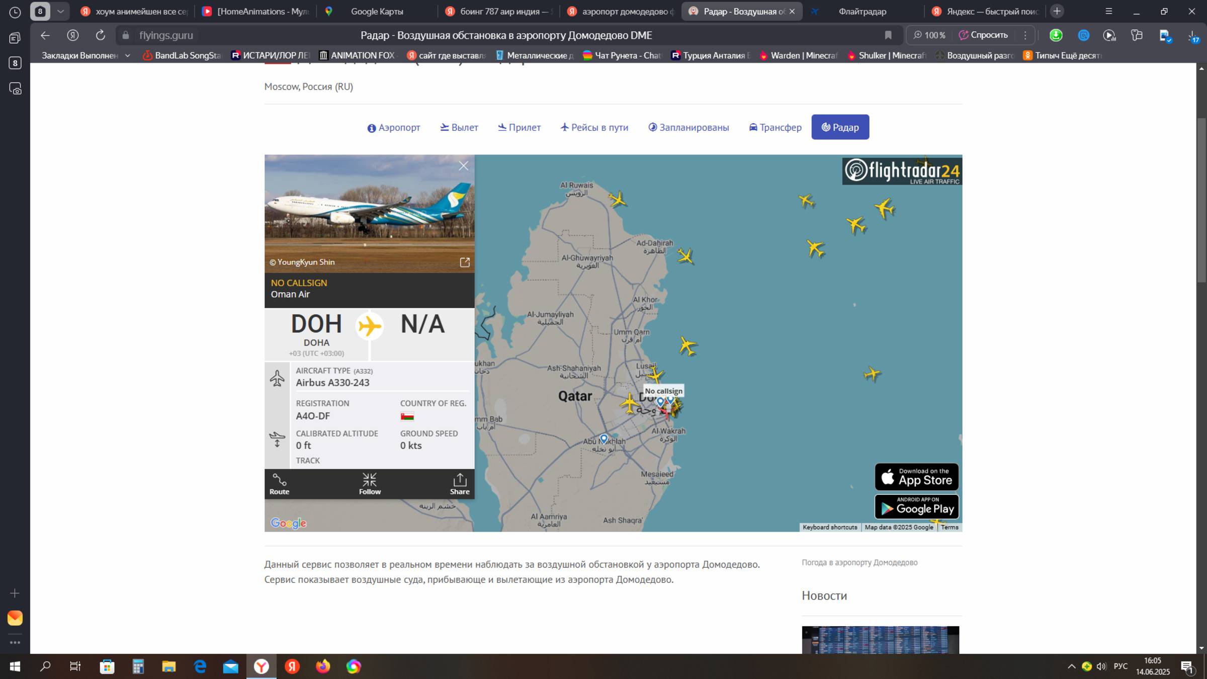Select plane near Ad-Dahirah

685,256
